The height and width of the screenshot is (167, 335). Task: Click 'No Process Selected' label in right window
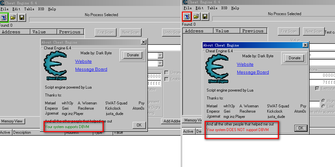285,14
